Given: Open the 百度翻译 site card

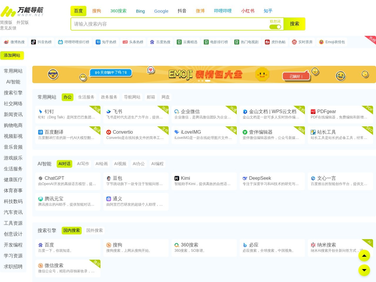Looking at the screenshot, I should pos(68,135).
